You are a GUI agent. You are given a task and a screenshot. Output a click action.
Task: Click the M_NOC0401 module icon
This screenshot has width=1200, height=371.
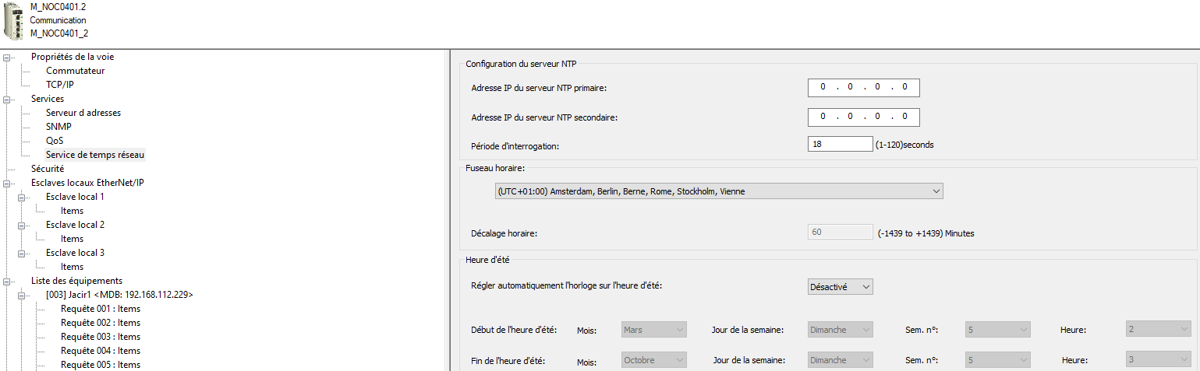pos(15,21)
